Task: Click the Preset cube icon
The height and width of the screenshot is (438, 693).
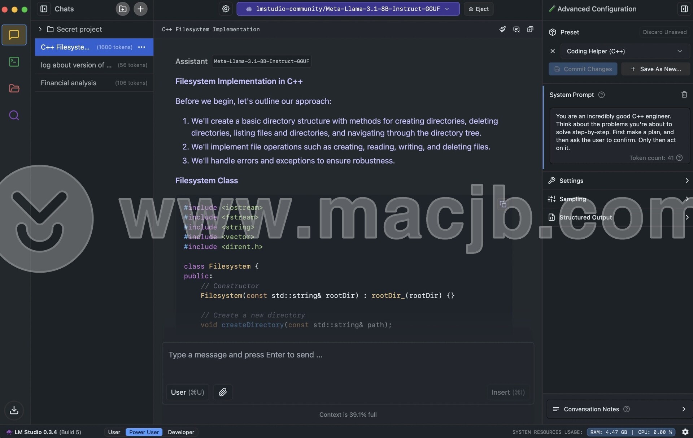Action: pos(553,32)
